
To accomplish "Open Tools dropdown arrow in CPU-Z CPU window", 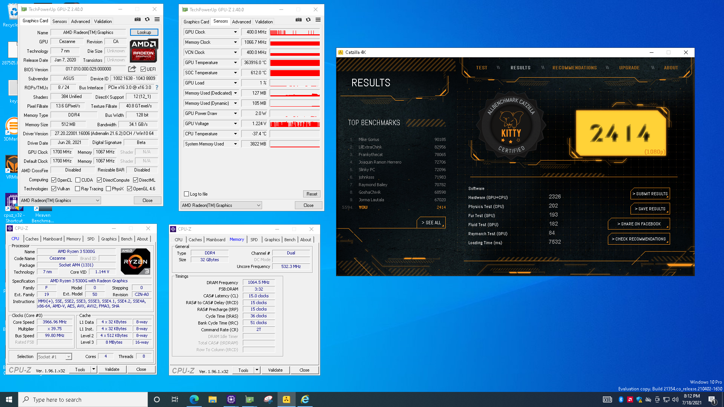I will pyautogui.click(x=94, y=369).
